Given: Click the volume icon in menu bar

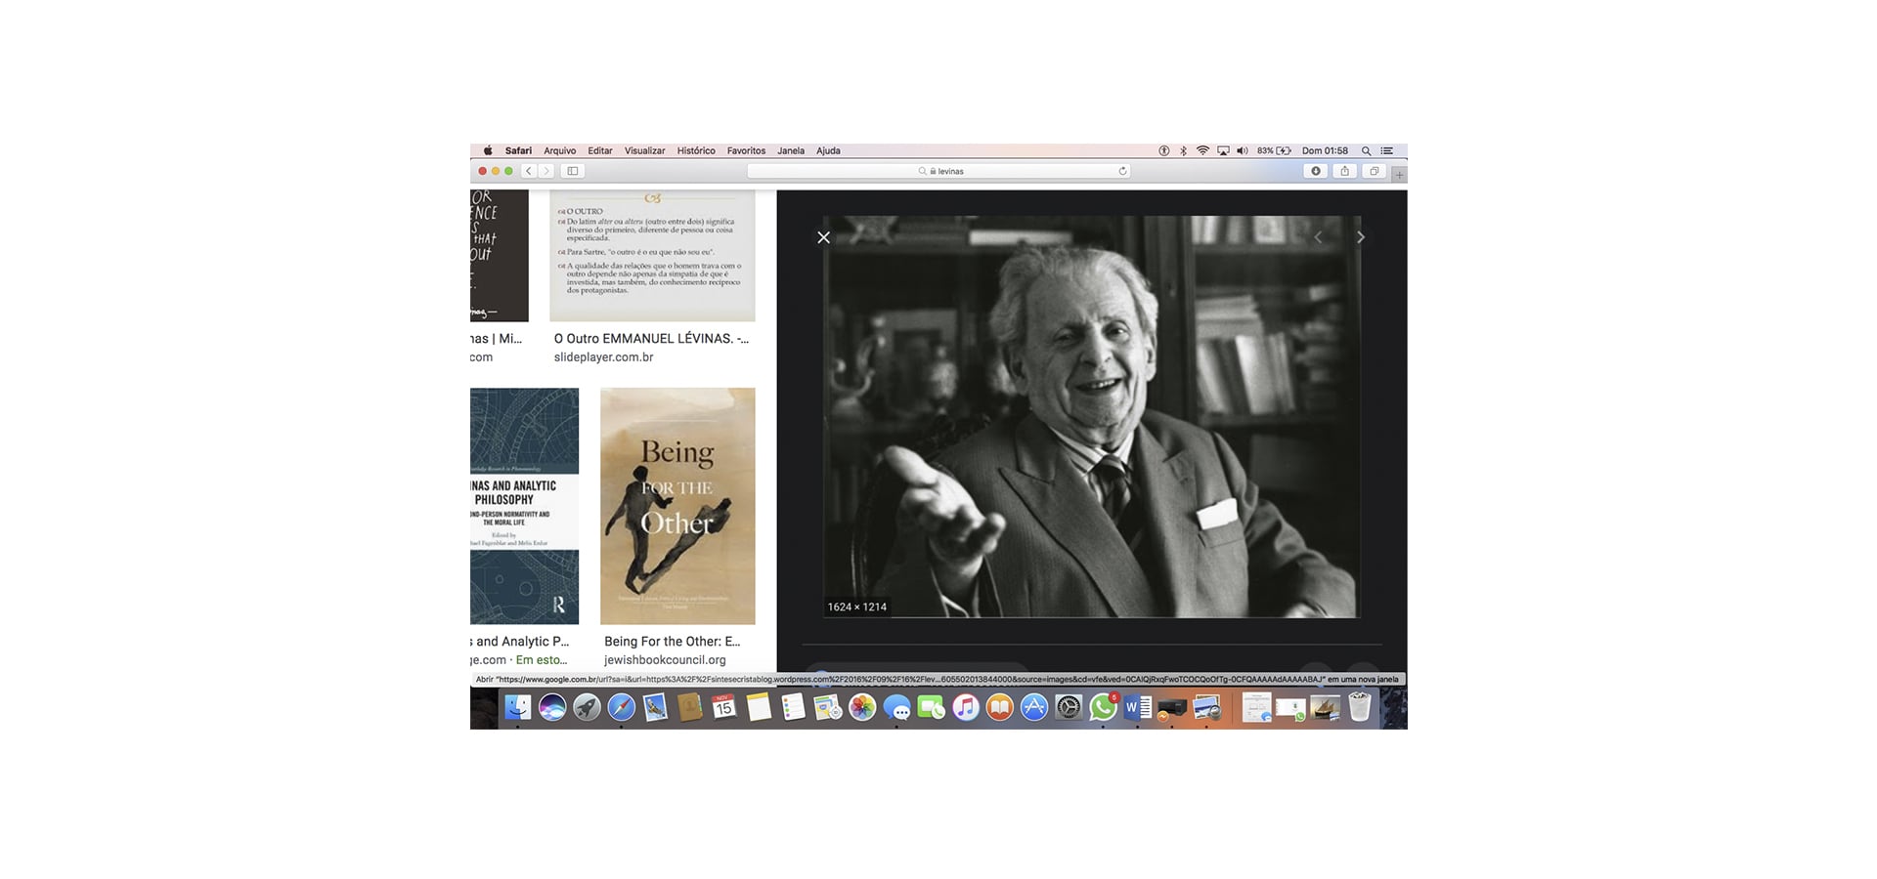Looking at the screenshot, I should 1243,150.
